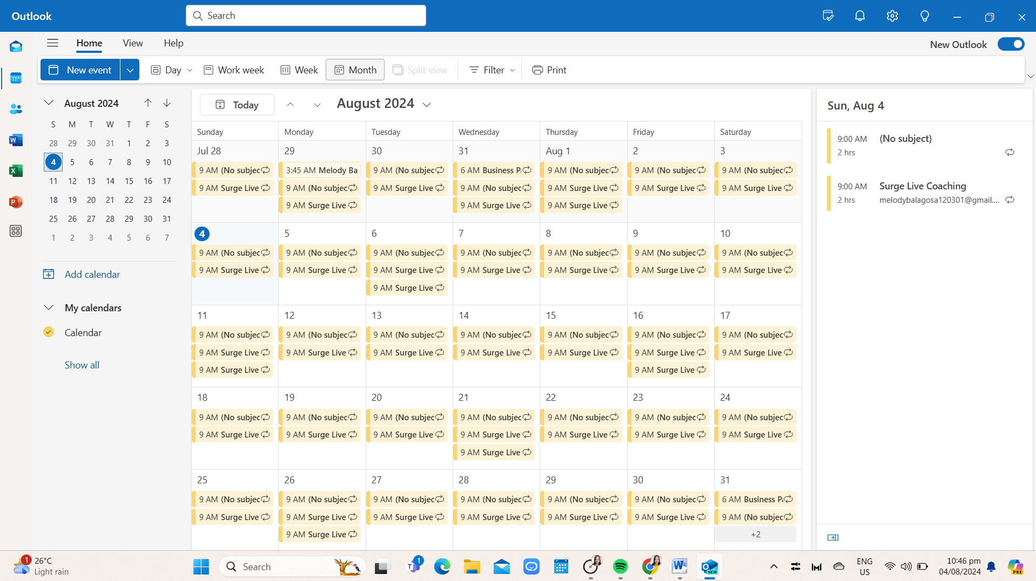1036x581 pixels.
Task: Open the Calendar icon in left sidebar
Action: pos(16,78)
